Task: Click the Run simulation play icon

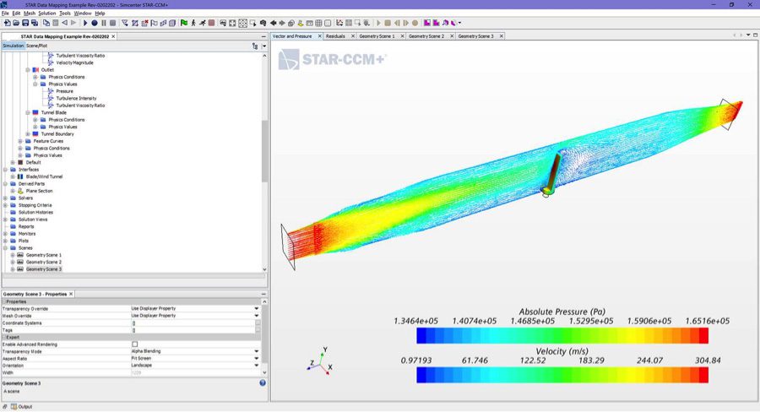Action: (x=85, y=23)
